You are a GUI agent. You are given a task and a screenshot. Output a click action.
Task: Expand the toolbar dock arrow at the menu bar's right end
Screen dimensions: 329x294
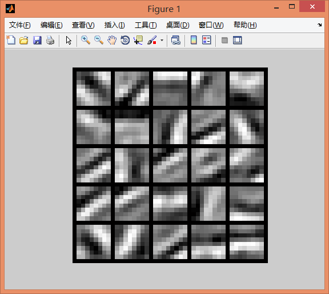coord(319,25)
